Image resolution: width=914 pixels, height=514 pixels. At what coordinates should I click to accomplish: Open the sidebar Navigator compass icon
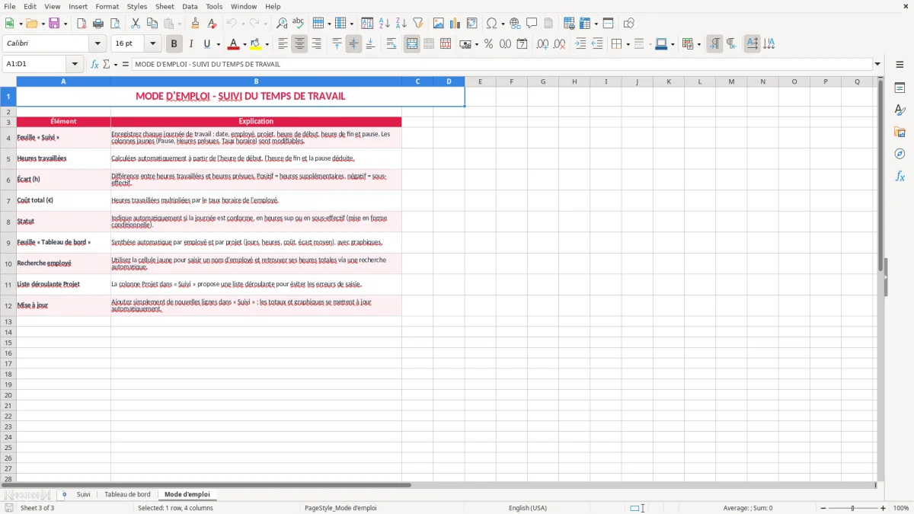900,154
